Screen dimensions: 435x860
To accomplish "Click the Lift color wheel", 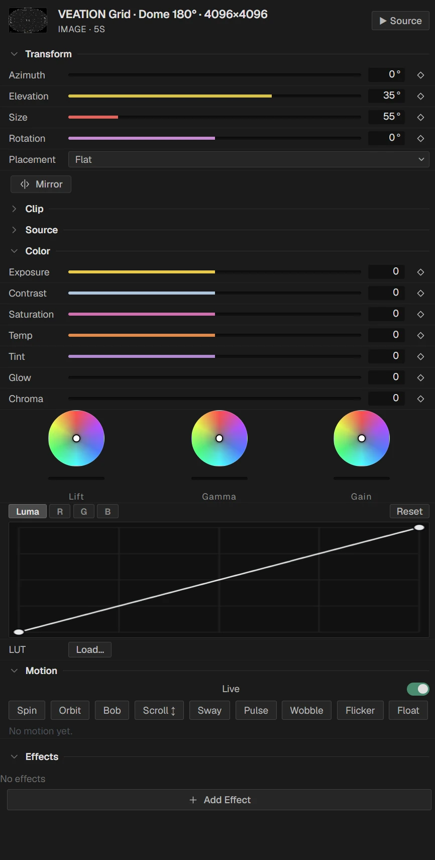I will point(76,438).
